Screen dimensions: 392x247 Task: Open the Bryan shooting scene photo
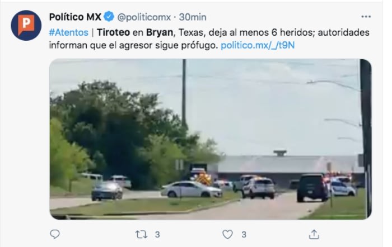click(210, 139)
